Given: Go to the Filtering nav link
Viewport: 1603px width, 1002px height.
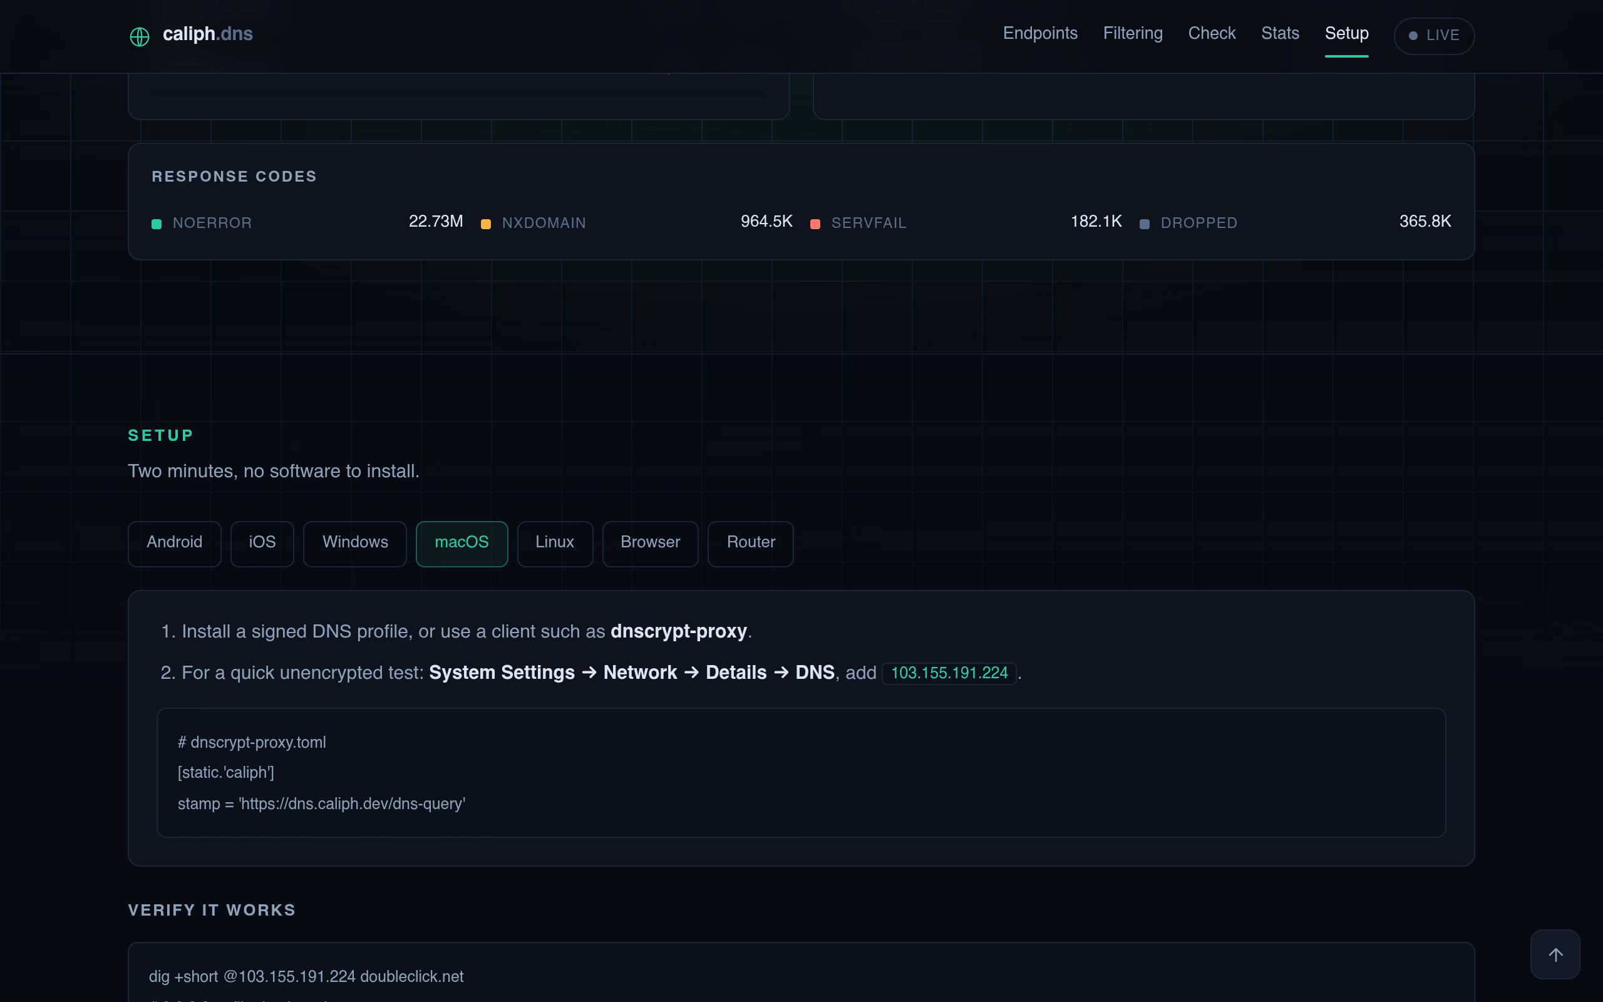Looking at the screenshot, I should (1133, 33).
